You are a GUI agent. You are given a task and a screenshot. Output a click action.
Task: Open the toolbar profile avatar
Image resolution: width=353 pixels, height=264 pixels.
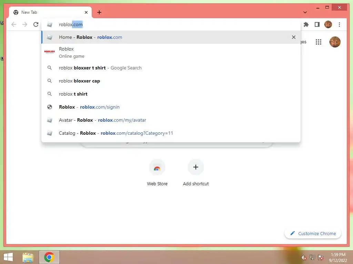pos(328,24)
